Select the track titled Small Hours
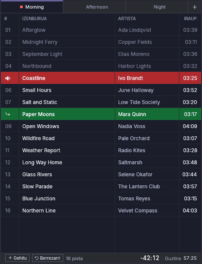Viewport: 202px width, 264px height. click(37, 90)
